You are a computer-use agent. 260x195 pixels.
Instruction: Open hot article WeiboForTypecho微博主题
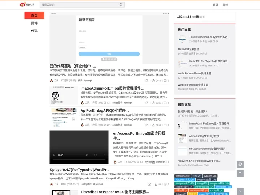(193, 85)
